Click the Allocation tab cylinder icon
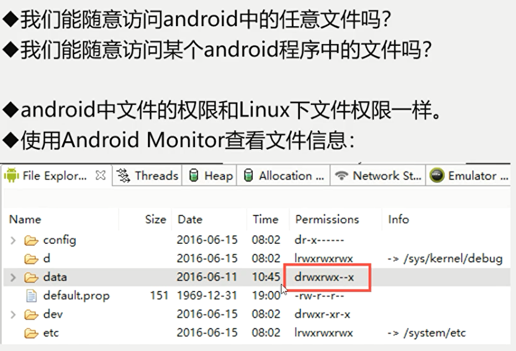 (248, 175)
